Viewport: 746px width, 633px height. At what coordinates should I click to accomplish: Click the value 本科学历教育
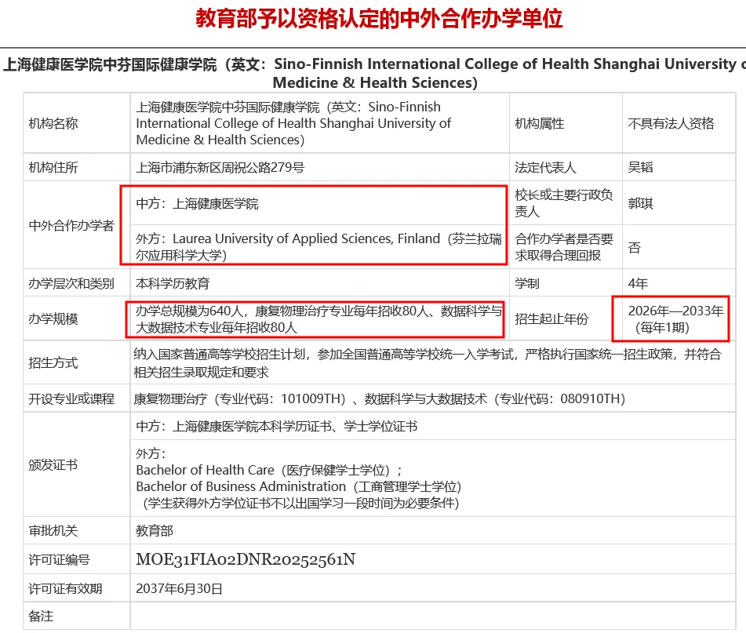pyautogui.click(x=173, y=283)
